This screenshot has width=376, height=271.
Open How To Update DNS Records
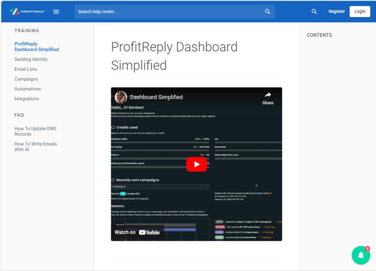point(35,131)
